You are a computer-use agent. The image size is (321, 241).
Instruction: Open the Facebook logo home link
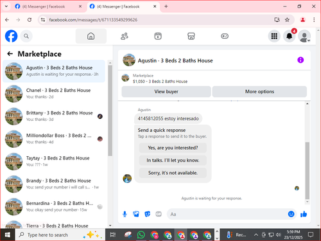point(11,36)
